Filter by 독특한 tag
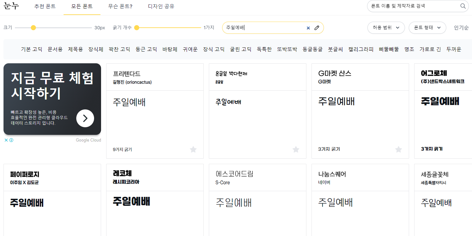This screenshot has width=472, height=236. point(264,49)
